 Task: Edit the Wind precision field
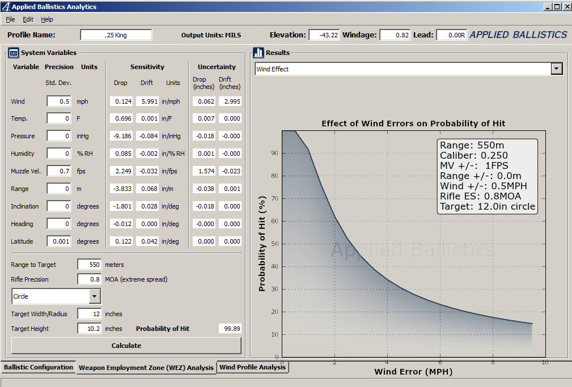point(59,101)
